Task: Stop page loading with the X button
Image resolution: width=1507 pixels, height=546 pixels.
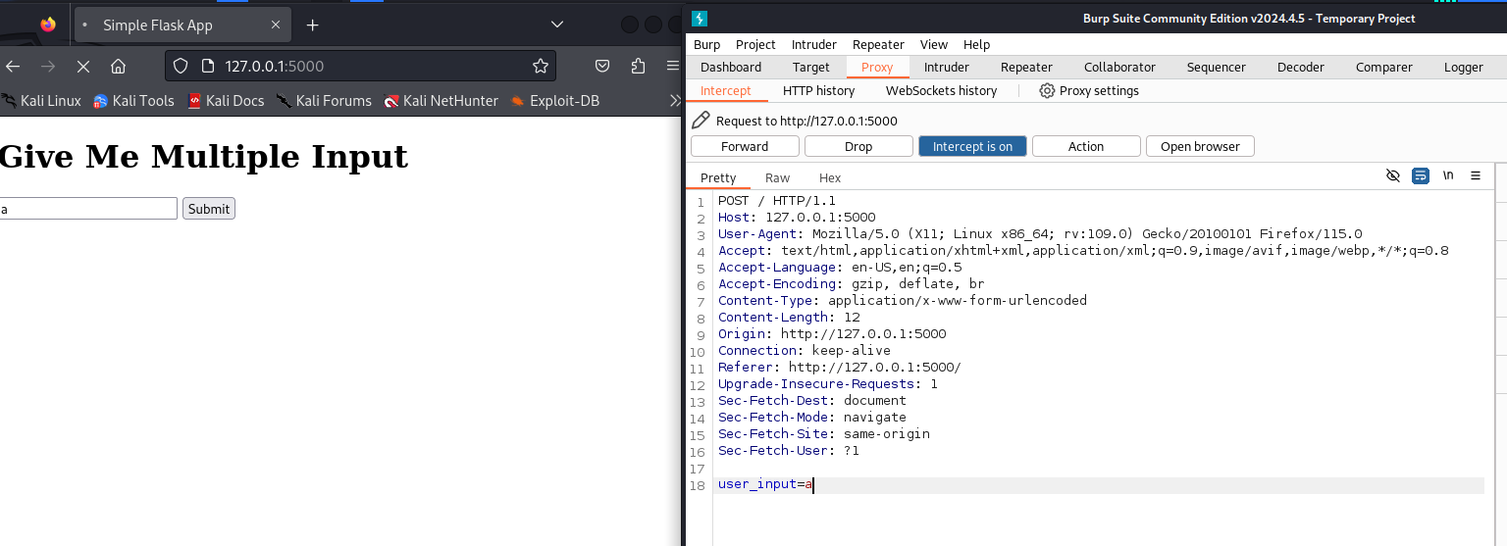Action: coord(82,66)
